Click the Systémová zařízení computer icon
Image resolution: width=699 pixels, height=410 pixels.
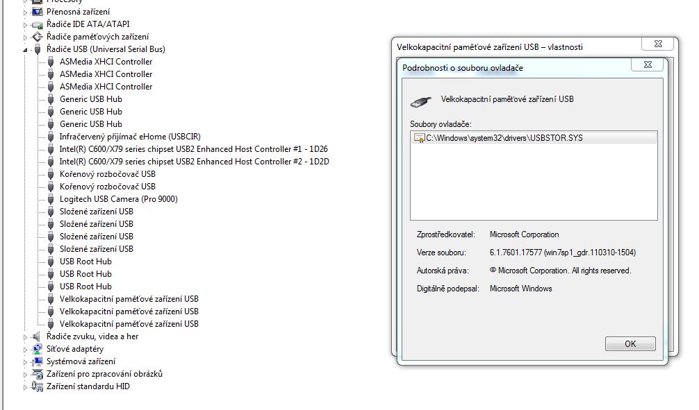click(x=38, y=361)
